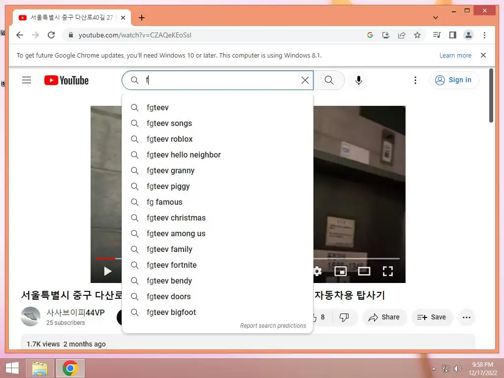Choose the 'fgteev christmas' suggestion
The image size is (504, 378).
click(217, 218)
